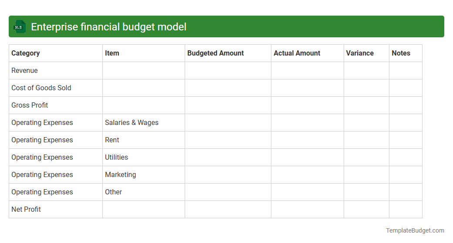This screenshot has width=453, height=243.
Task: Click the Actual Amount cell for Net Profit
Action: 308,209
